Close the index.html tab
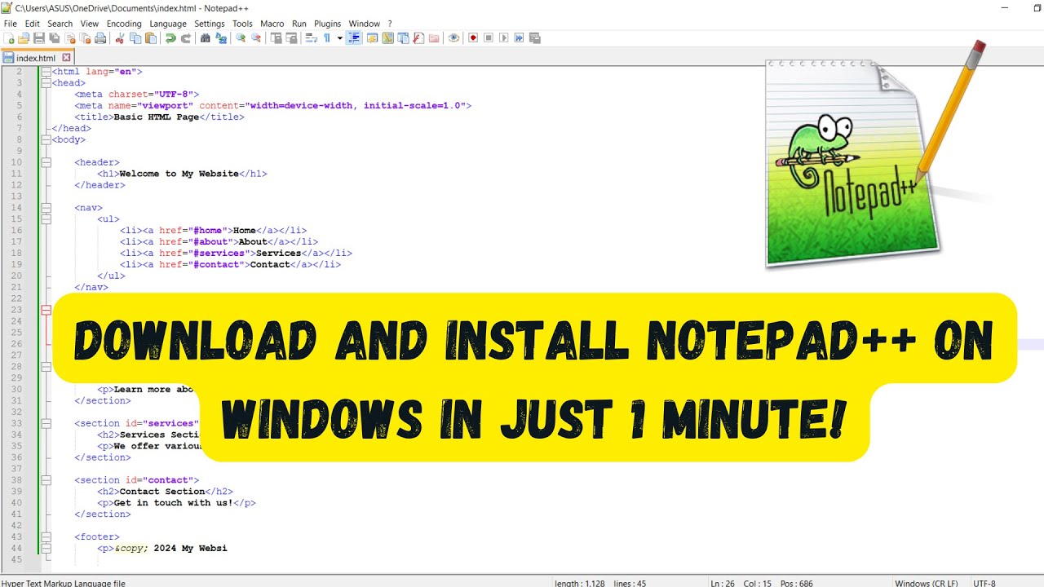 click(x=67, y=58)
